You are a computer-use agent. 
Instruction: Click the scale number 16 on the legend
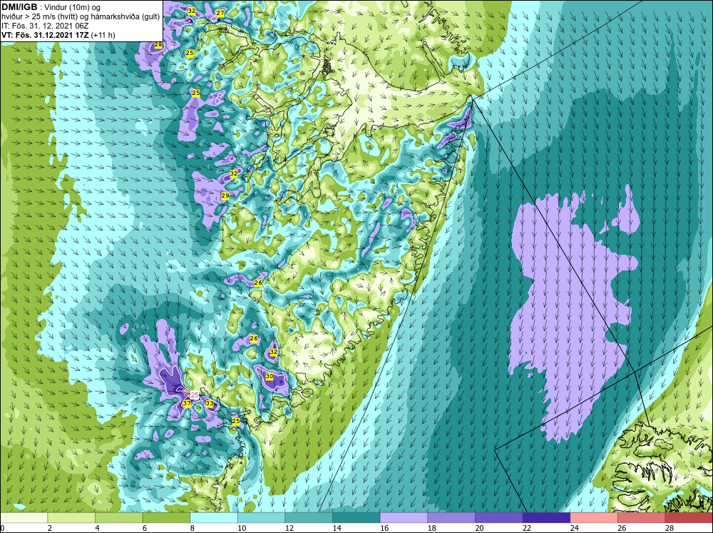click(384, 528)
